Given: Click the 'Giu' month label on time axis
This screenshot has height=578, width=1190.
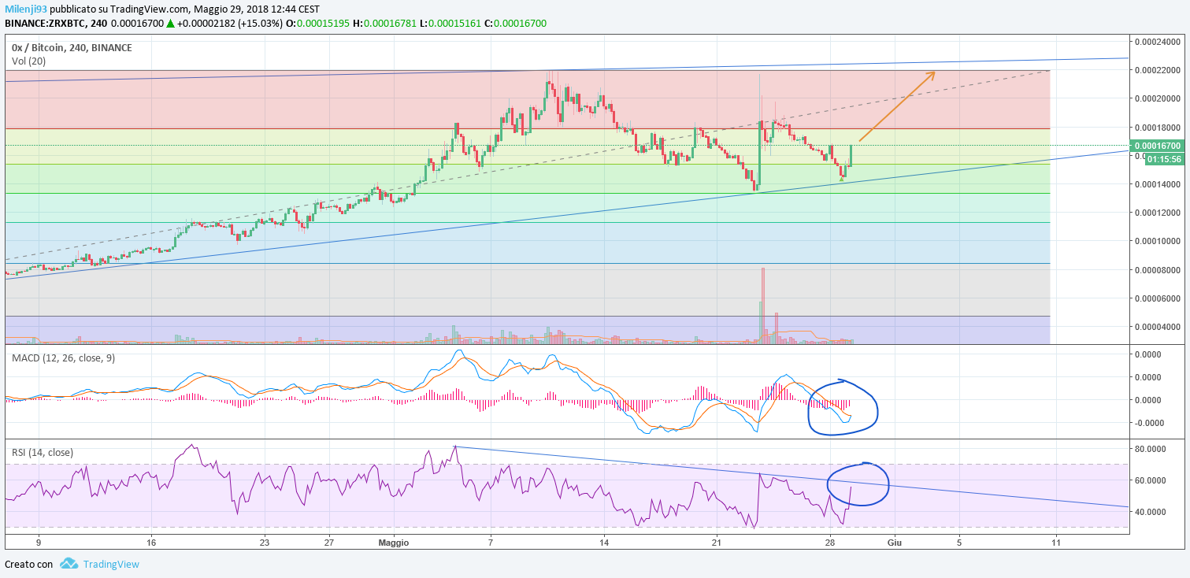Looking at the screenshot, I should [x=893, y=543].
